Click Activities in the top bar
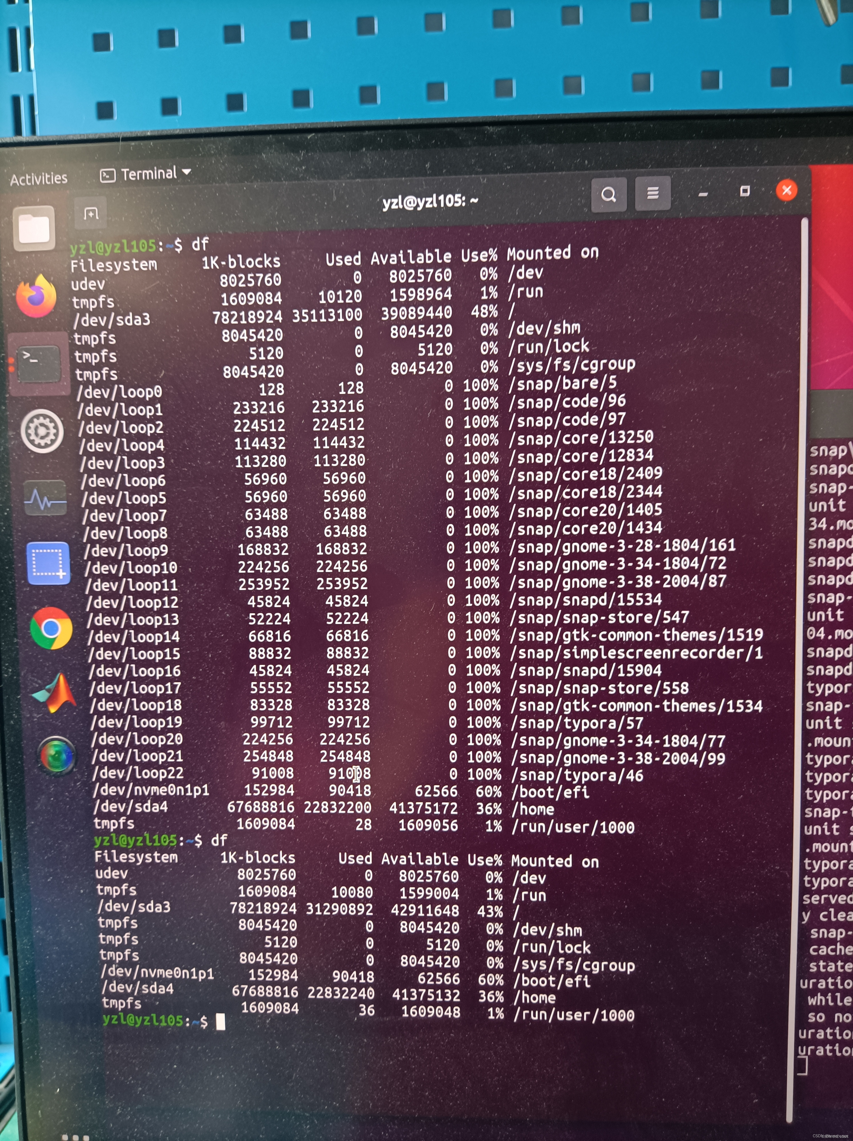 [x=39, y=179]
